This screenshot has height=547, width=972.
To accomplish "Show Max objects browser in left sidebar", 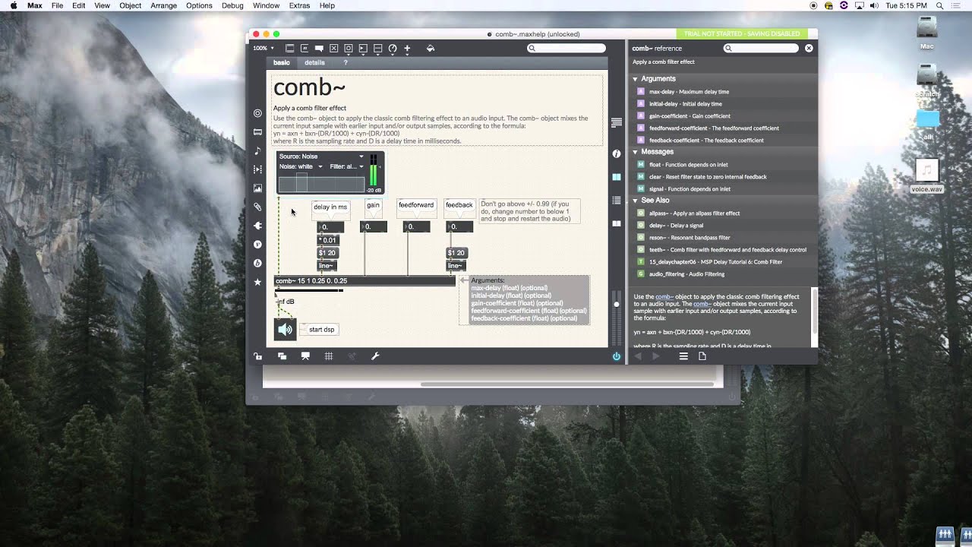I will tap(257, 113).
